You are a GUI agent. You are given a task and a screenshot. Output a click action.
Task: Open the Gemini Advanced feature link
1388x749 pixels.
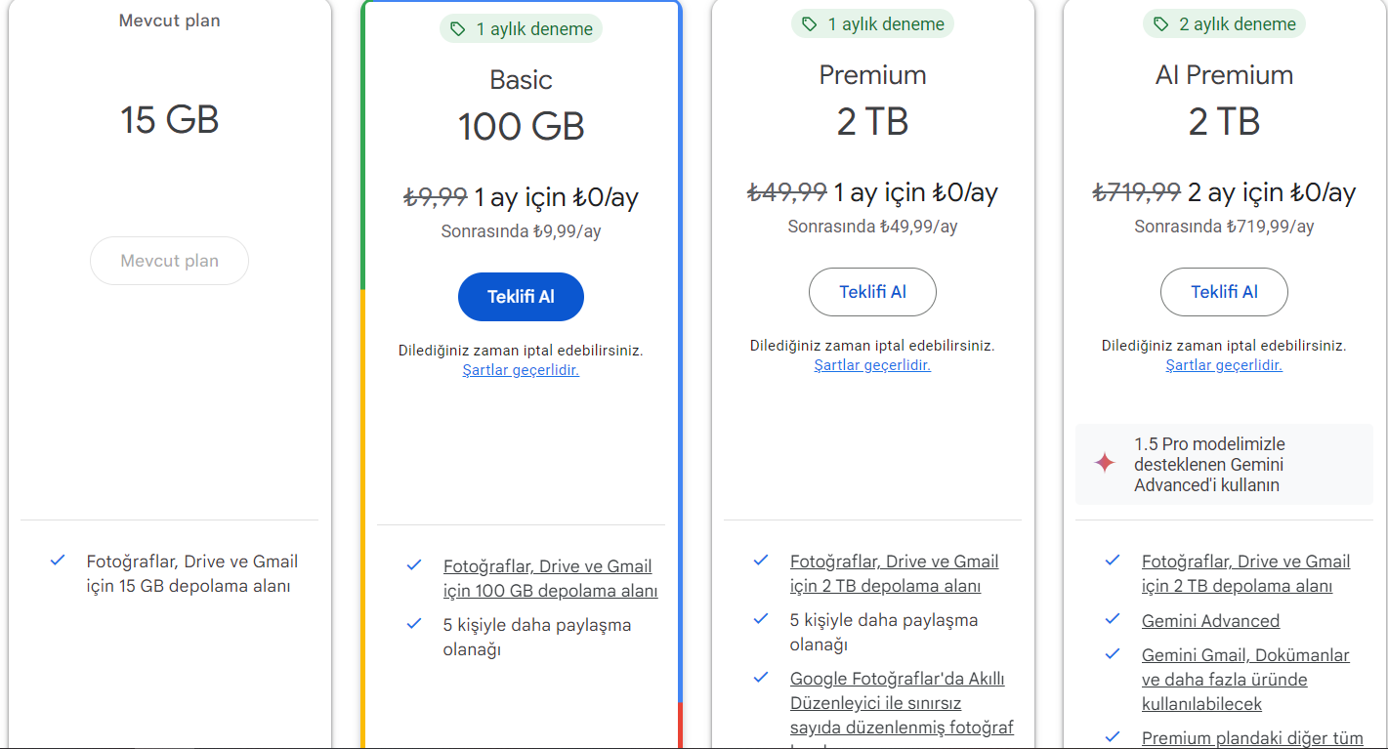pyautogui.click(x=1210, y=621)
